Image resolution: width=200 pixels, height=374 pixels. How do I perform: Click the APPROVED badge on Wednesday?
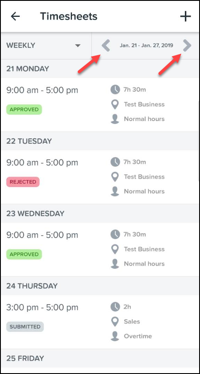coord(24,254)
